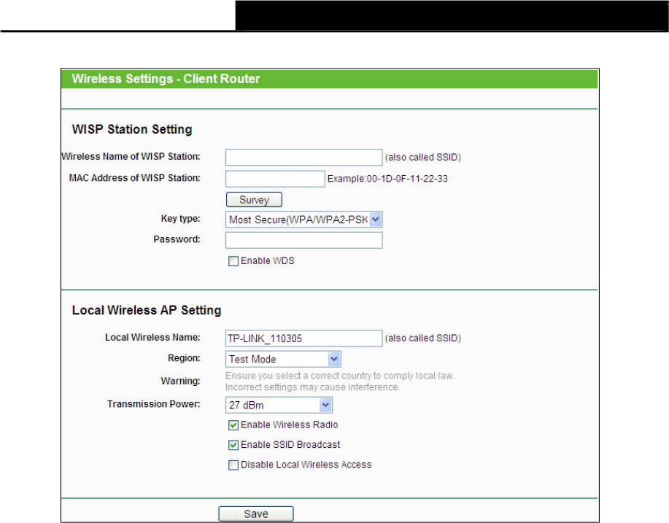Click the Password input field
Screen dimensions: 669x523
coord(303,240)
